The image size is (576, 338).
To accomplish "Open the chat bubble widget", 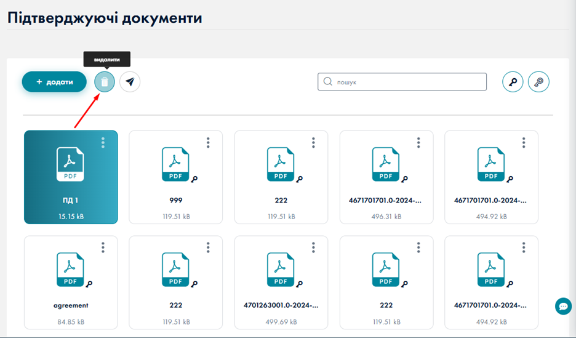I will [562, 306].
